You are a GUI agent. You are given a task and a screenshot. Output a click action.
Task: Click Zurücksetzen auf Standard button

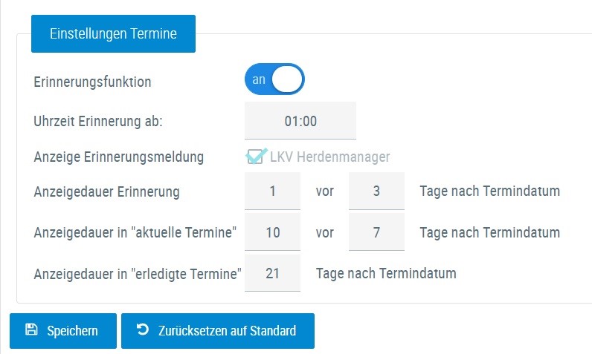tap(218, 331)
